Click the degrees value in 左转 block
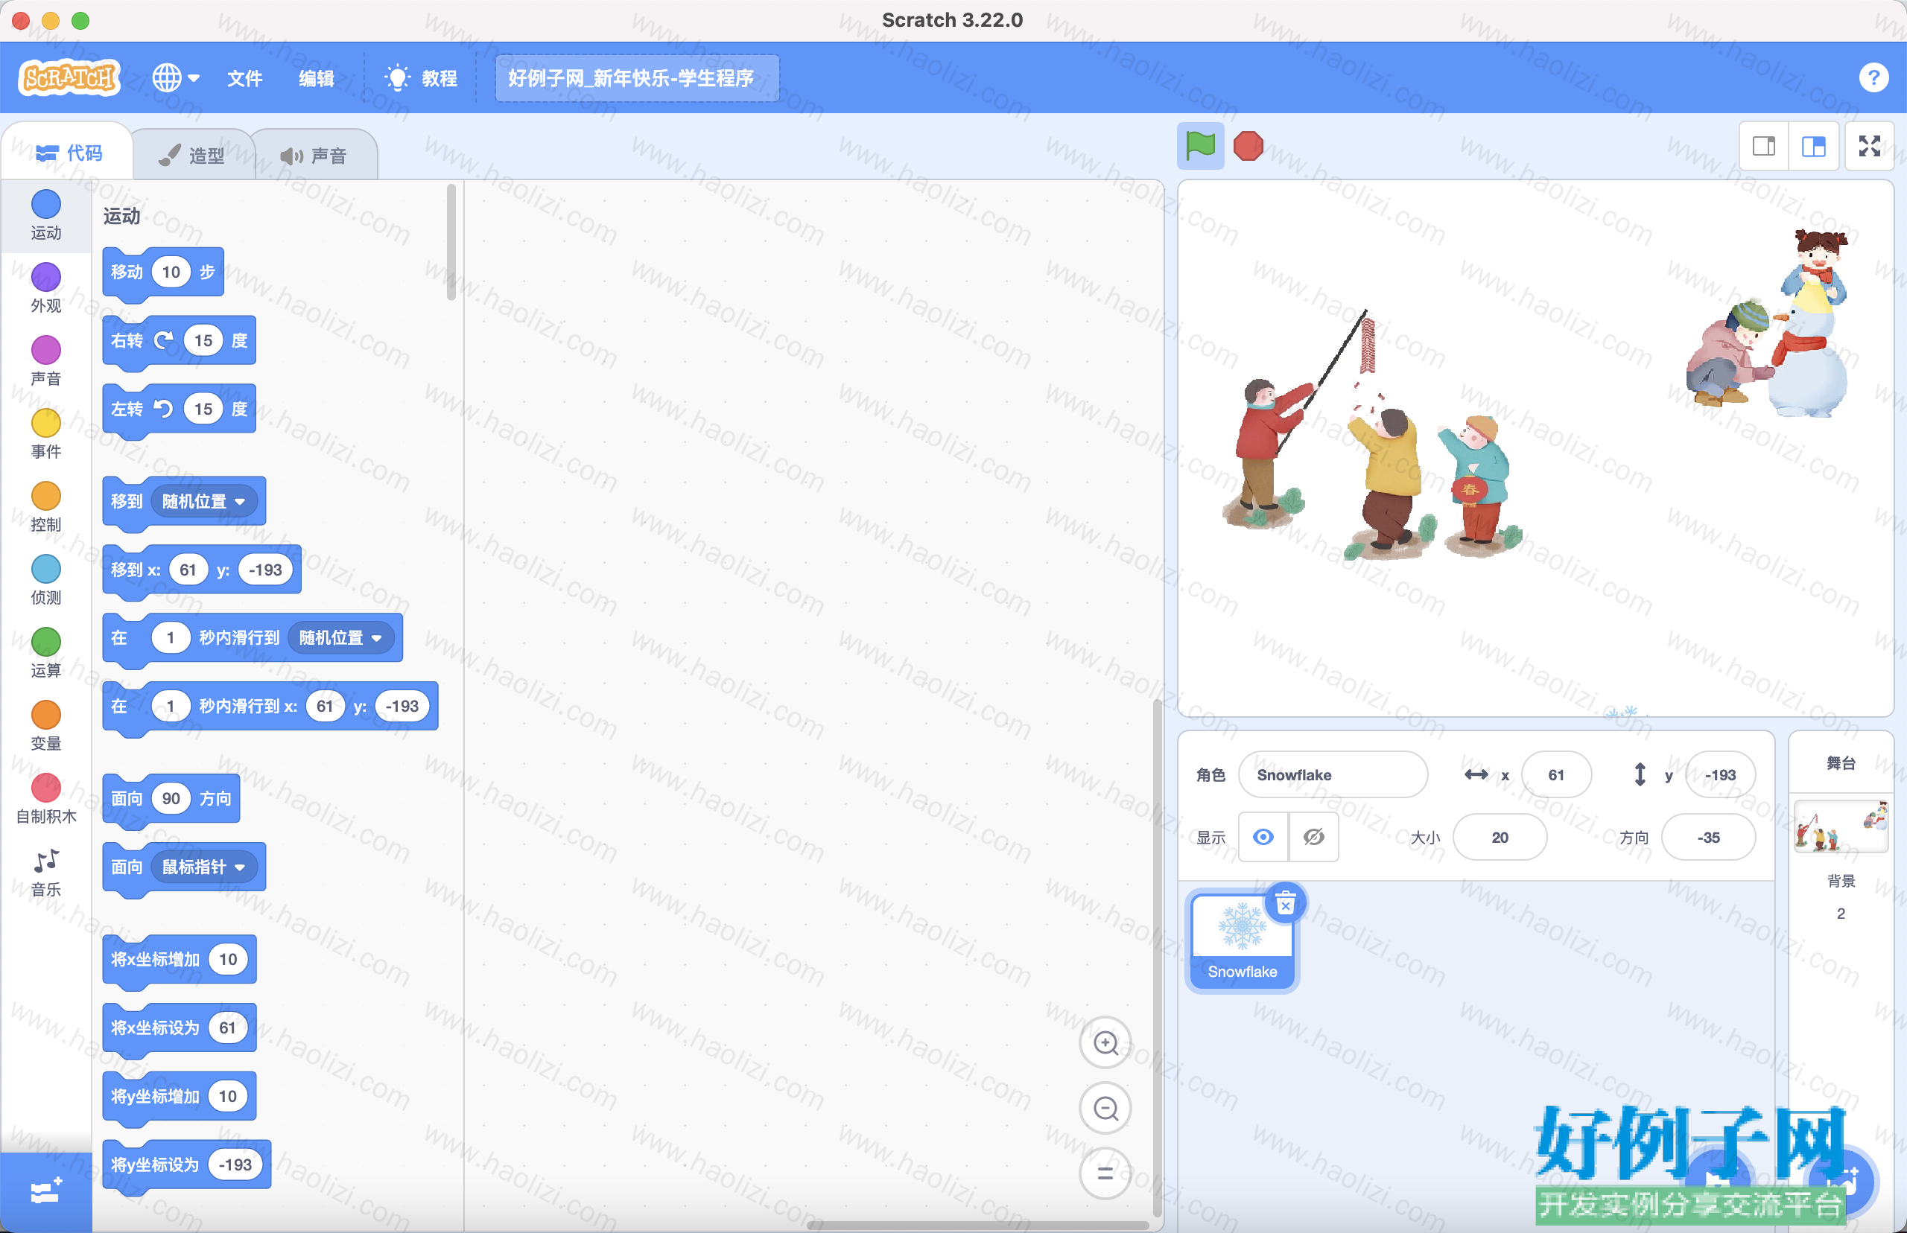This screenshot has height=1233, width=1907. [203, 409]
